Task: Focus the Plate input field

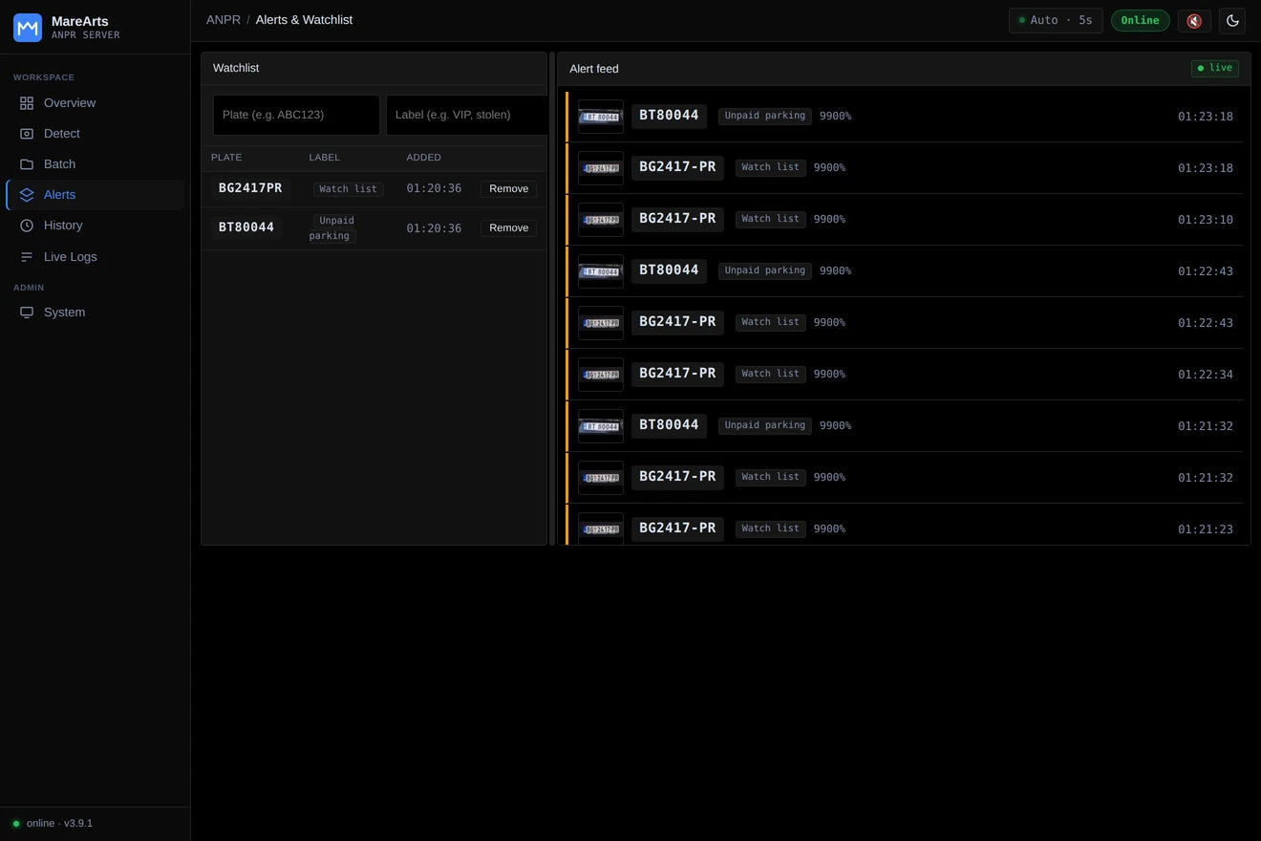Action: pyautogui.click(x=296, y=115)
